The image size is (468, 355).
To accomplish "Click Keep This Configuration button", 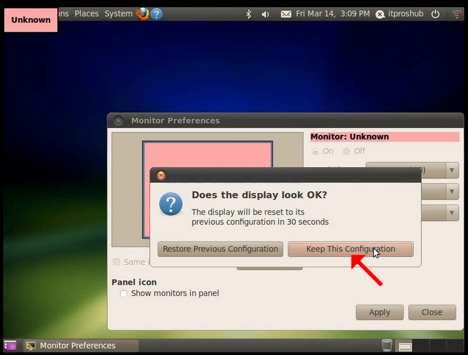I will [351, 249].
